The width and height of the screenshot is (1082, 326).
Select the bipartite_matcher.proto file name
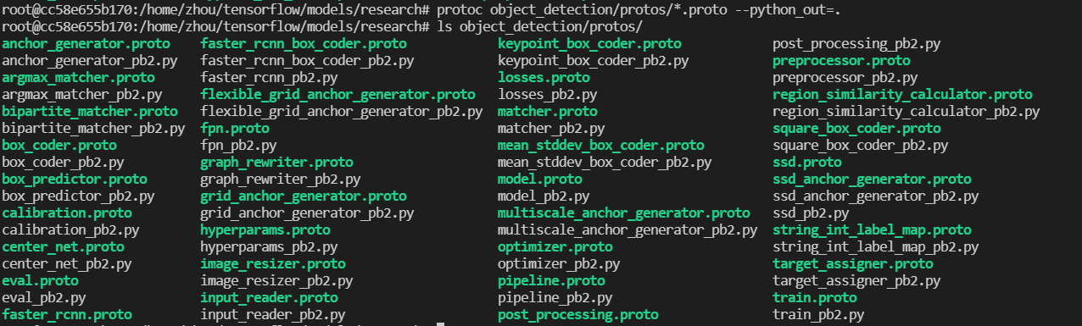90,111
